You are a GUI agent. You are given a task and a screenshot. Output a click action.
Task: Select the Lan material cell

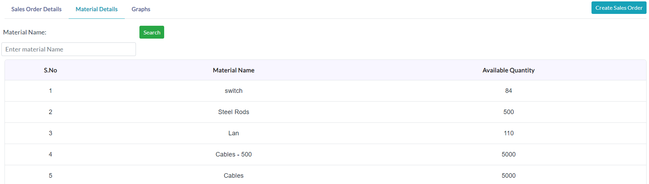tap(234, 133)
